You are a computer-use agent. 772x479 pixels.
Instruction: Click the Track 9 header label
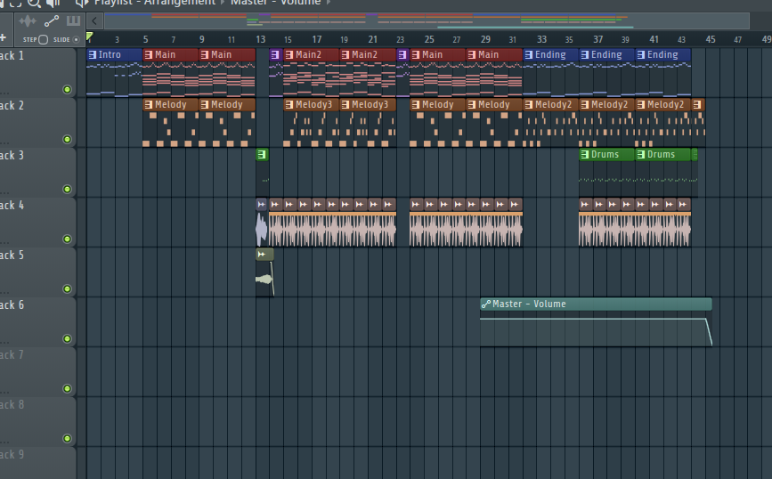tap(12, 454)
